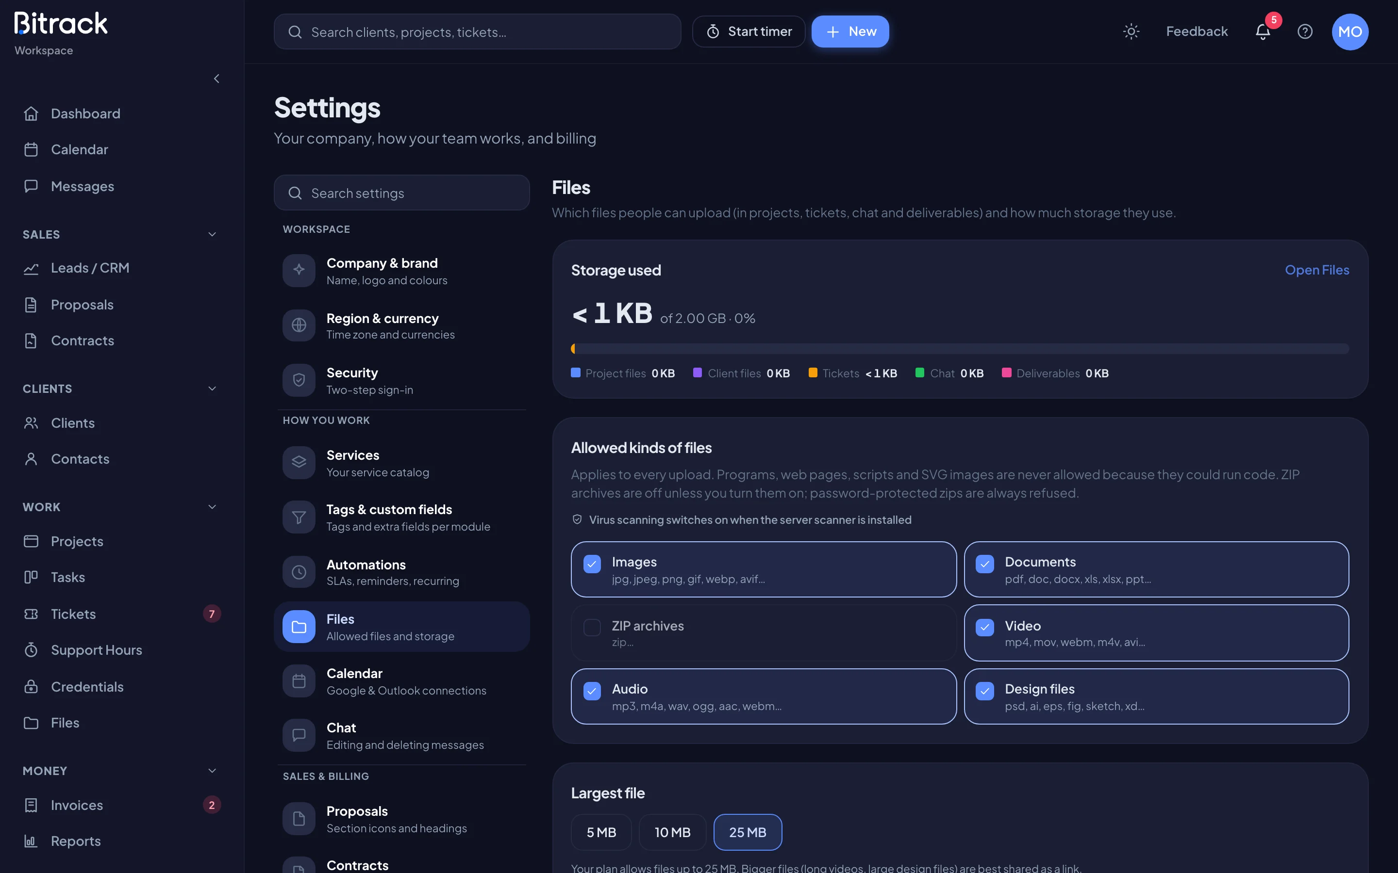Click Tasks board icon
Viewport: 1398px width, 873px height.
point(31,577)
